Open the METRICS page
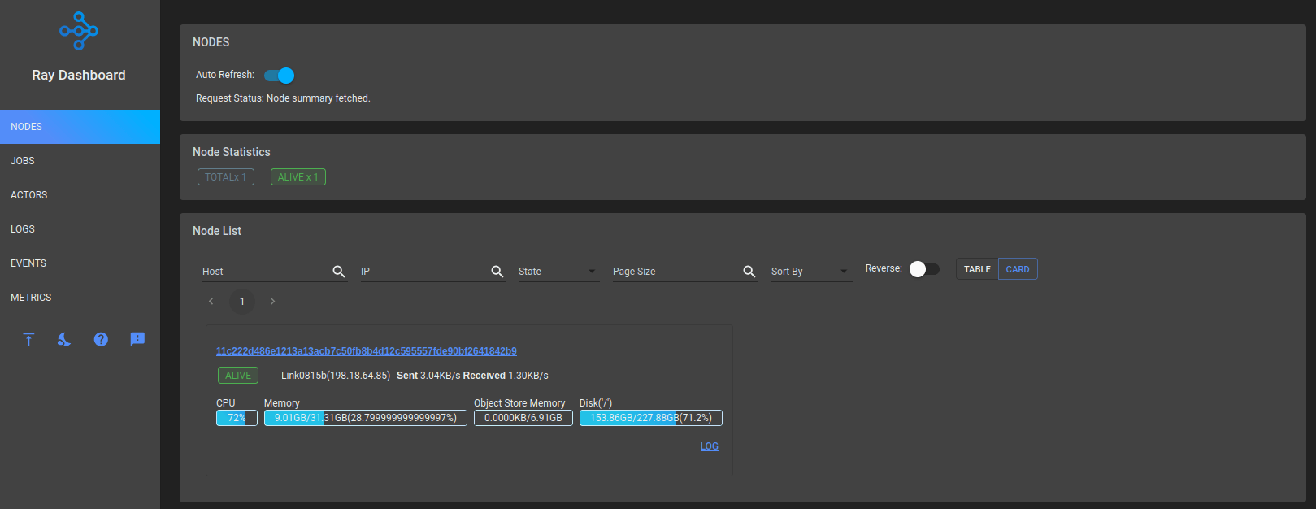1316x509 pixels. (80, 298)
